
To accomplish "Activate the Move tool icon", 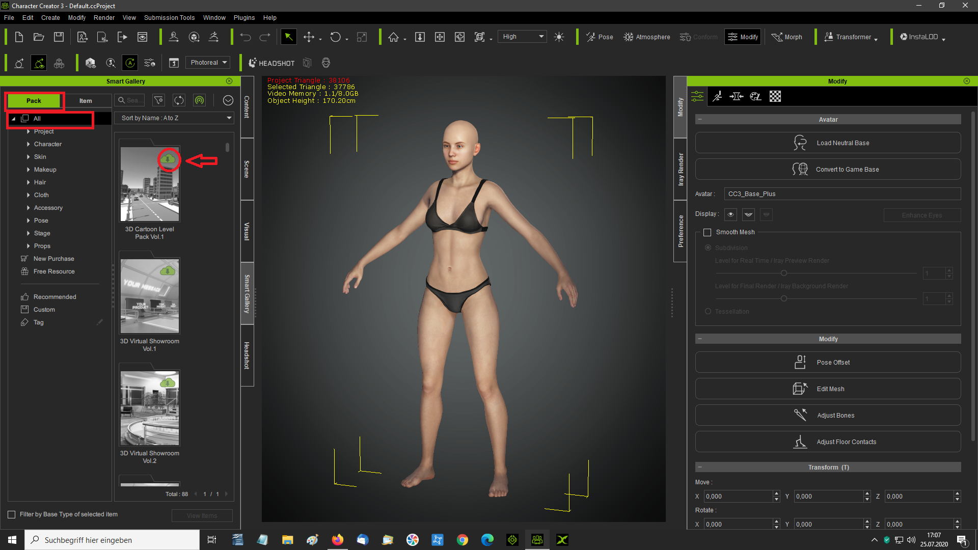I will pos(309,37).
